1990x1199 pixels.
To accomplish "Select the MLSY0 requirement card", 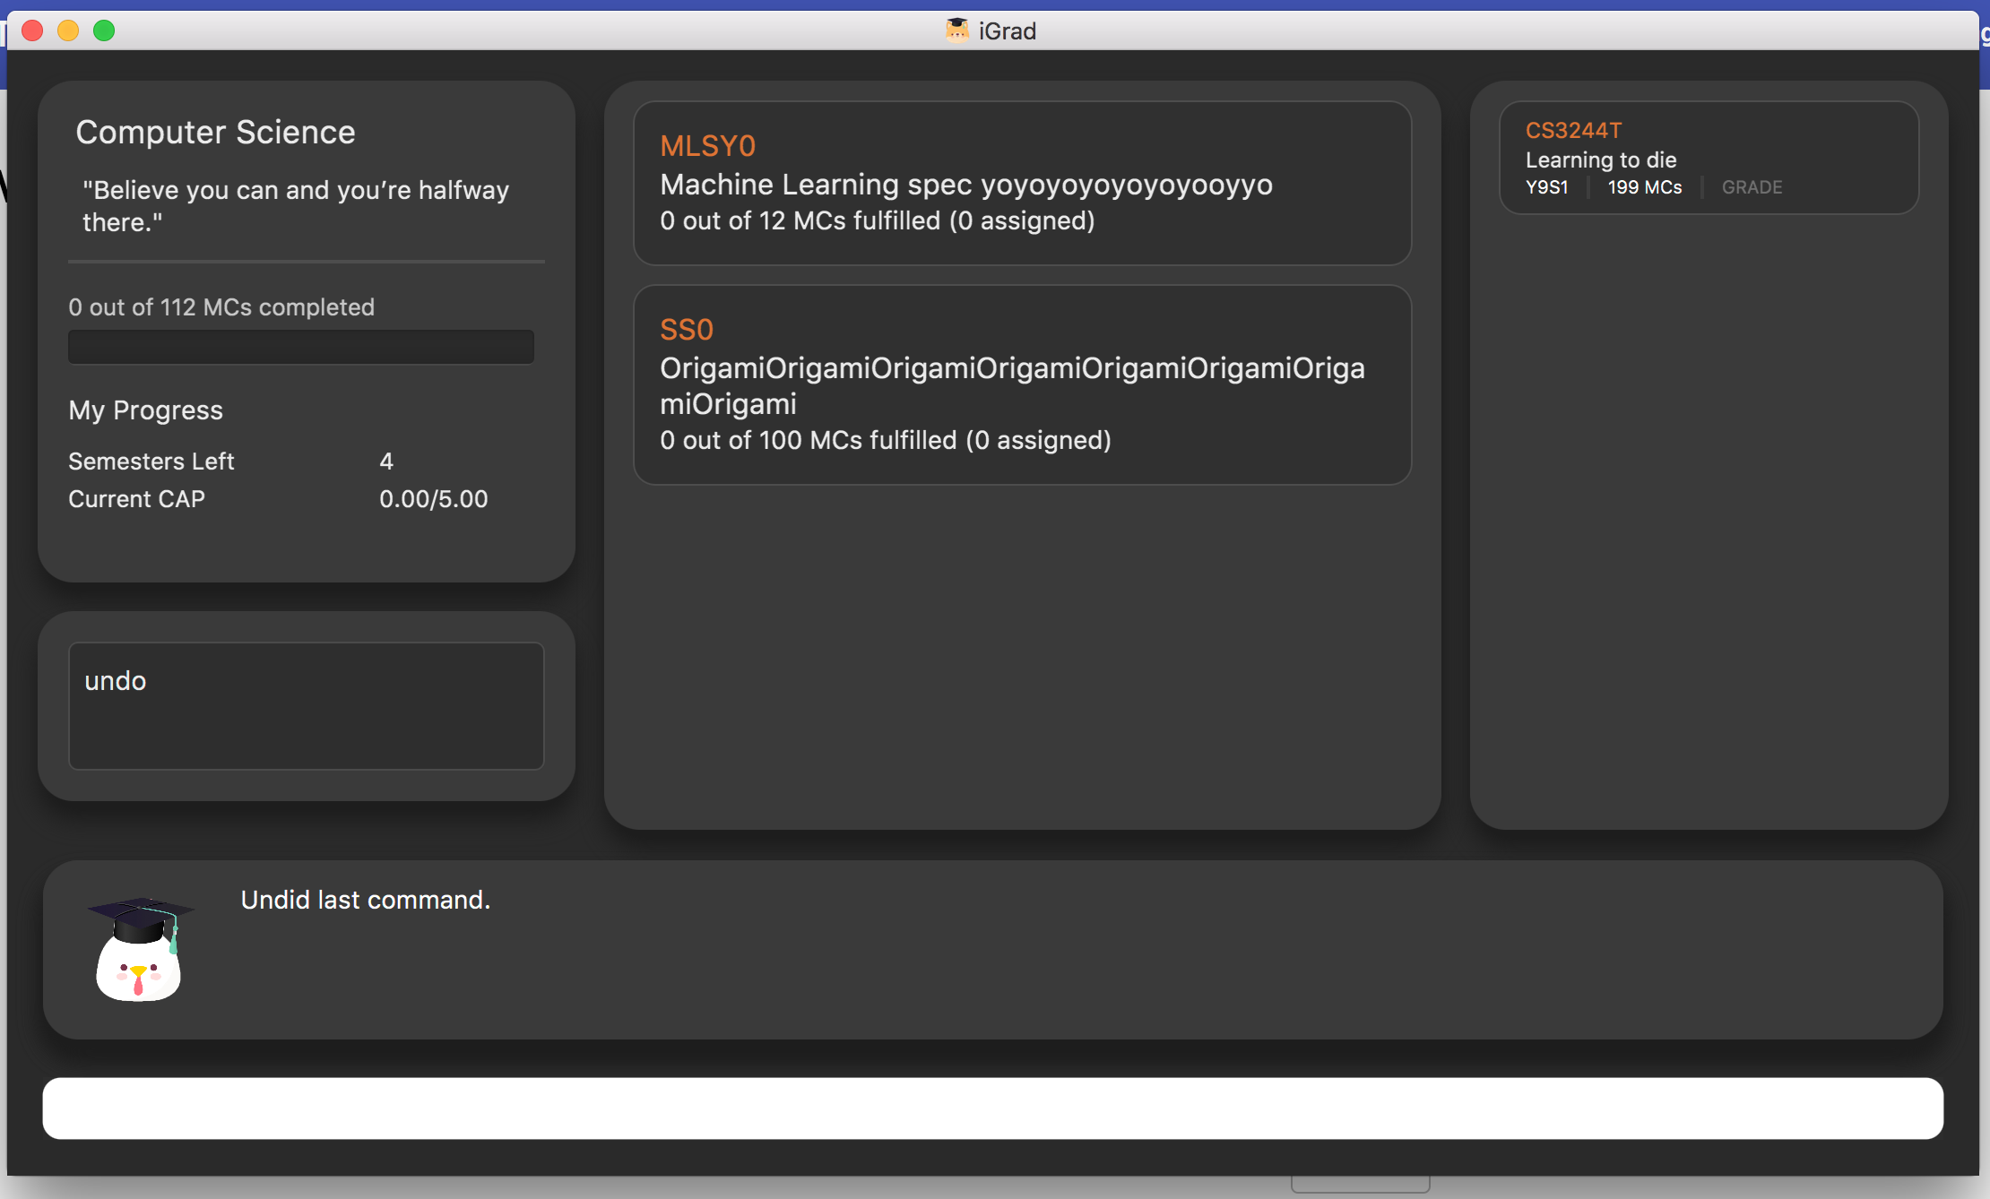I will (x=1022, y=183).
